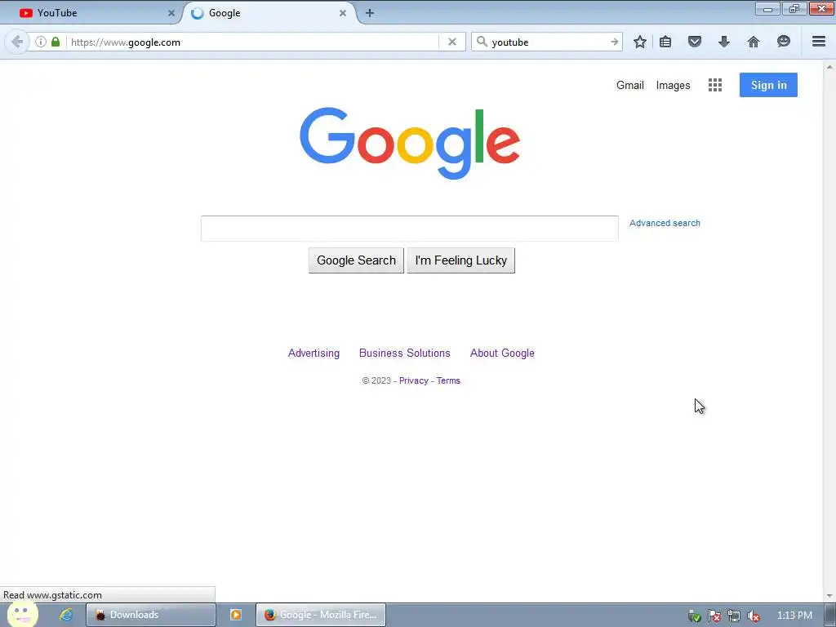836x627 pixels.
Task: Show bookmarks list icon
Action: [x=665, y=42]
